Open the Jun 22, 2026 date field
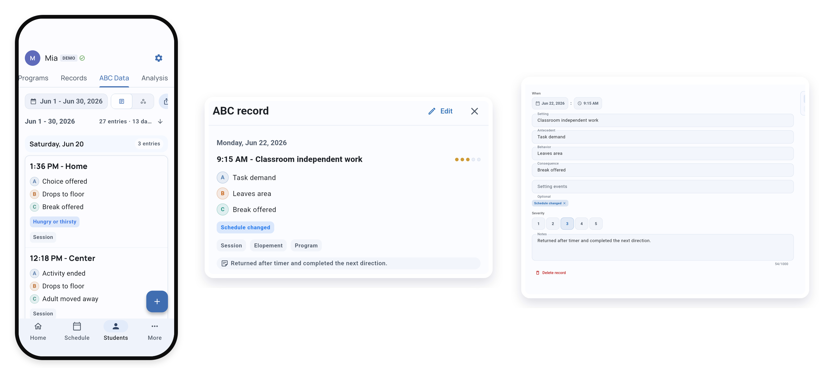 coord(550,103)
